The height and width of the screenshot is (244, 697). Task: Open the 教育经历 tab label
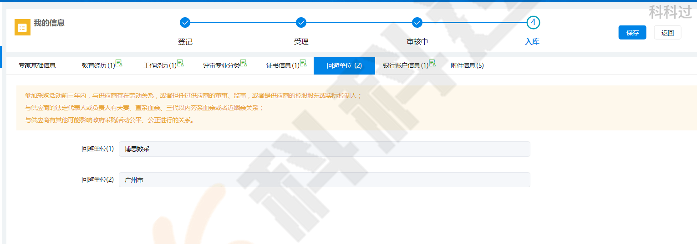coord(98,65)
